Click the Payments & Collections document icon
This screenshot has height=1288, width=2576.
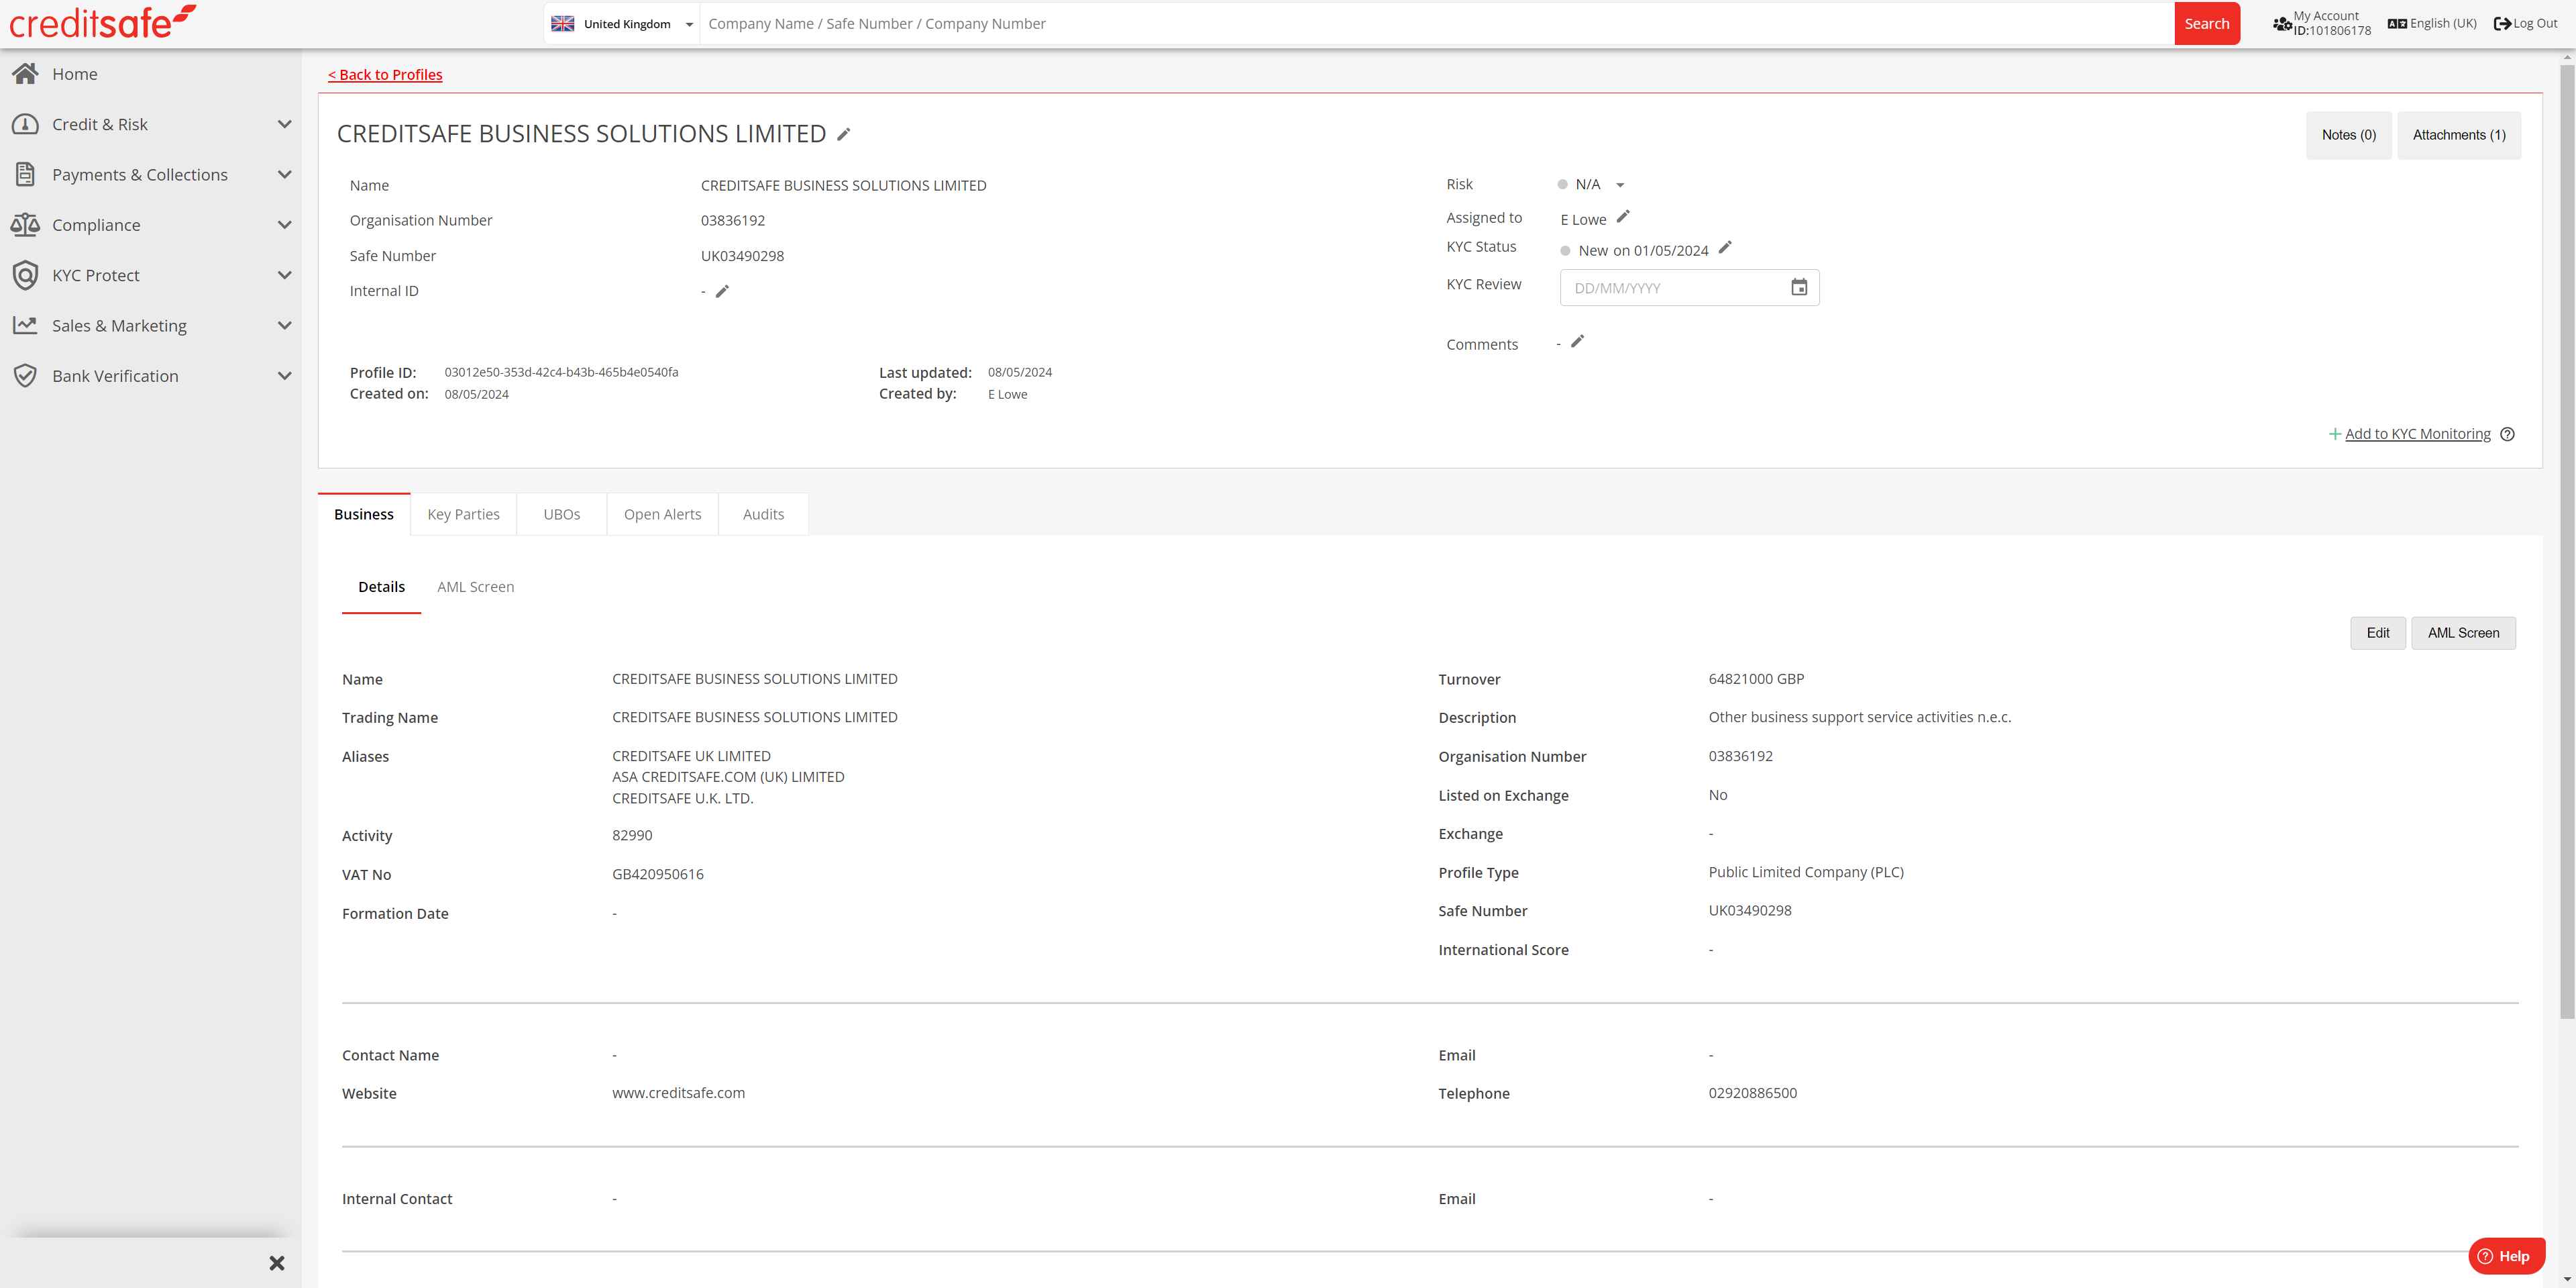[25, 174]
